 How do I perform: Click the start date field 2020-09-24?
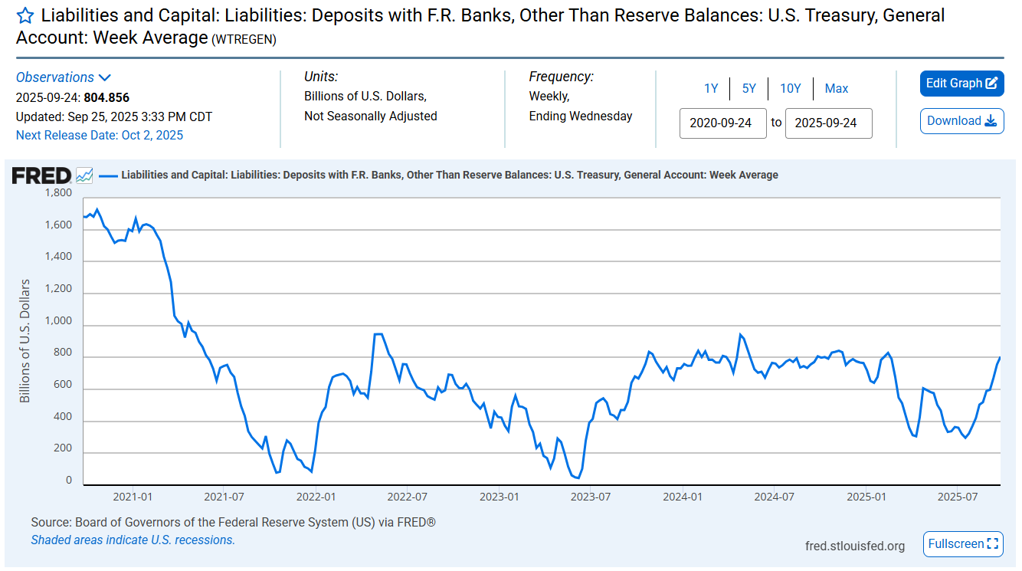[722, 123]
